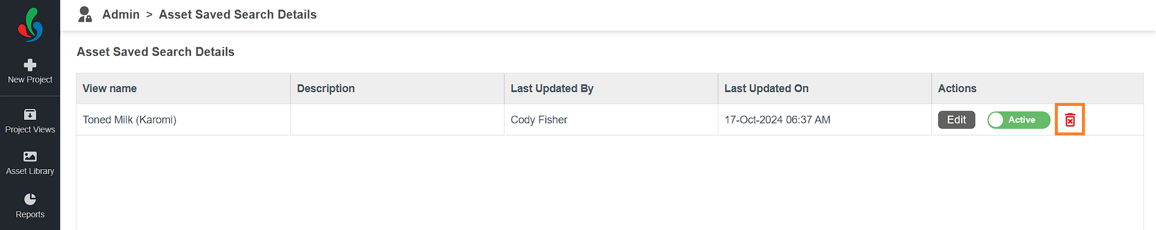The height and width of the screenshot is (230, 1156).
Task: Open the Asset Library image icon
Action: tap(30, 157)
